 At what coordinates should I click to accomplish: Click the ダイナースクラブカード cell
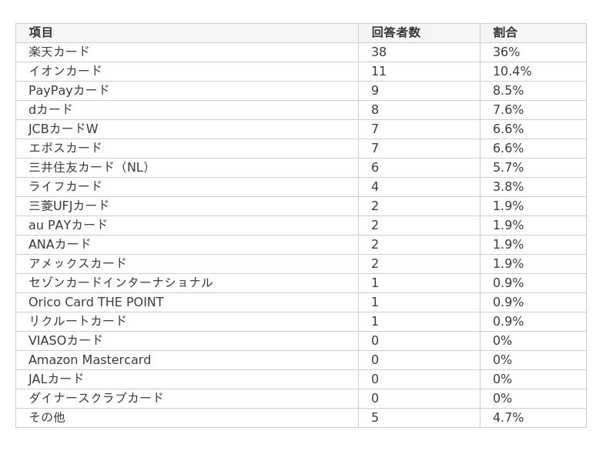click(96, 398)
